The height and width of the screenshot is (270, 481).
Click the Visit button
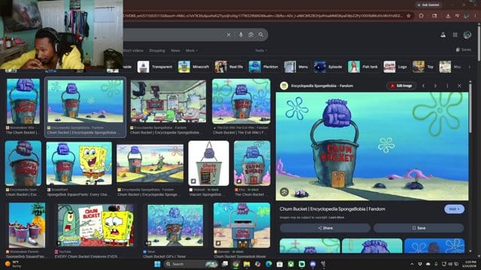(x=454, y=209)
